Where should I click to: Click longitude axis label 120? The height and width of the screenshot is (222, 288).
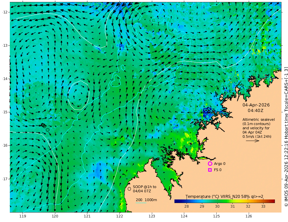pos(55,216)
